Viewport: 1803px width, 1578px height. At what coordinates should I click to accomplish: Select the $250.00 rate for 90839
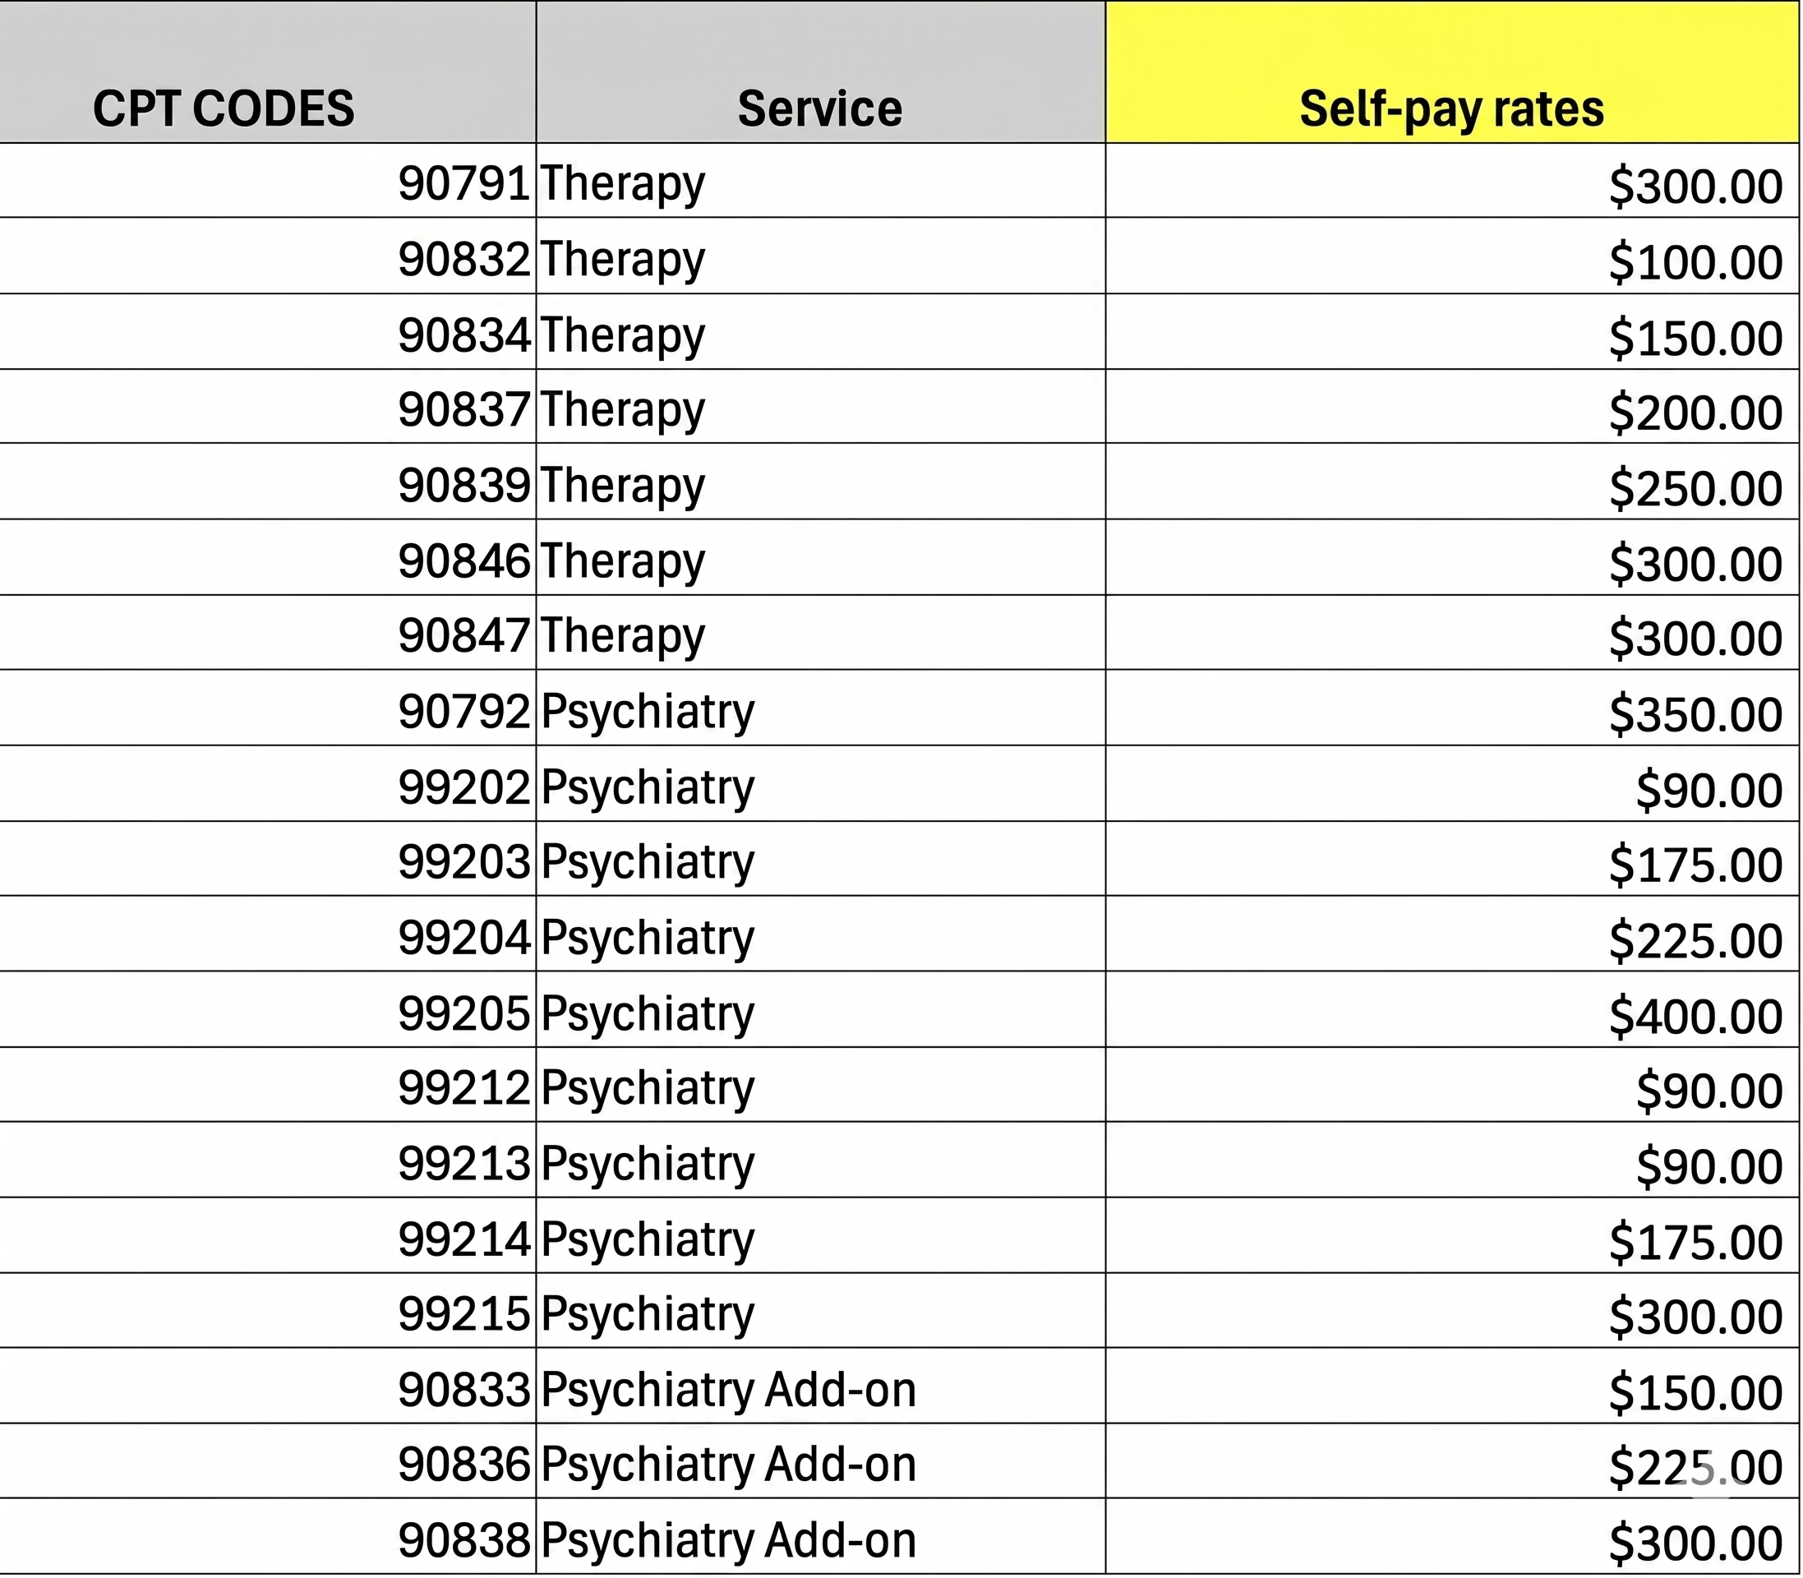tap(1452, 482)
